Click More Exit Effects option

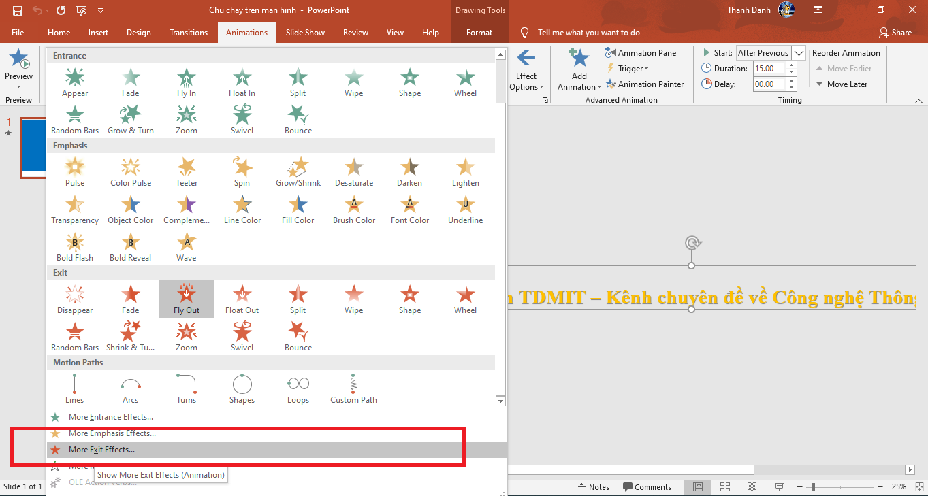pyautogui.click(x=100, y=449)
